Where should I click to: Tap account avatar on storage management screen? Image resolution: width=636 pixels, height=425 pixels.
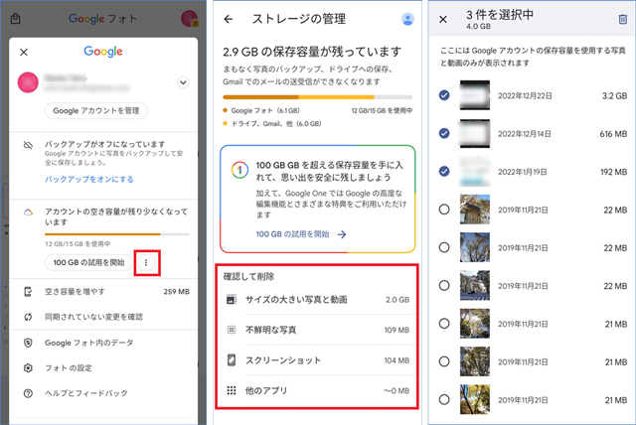tap(407, 19)
